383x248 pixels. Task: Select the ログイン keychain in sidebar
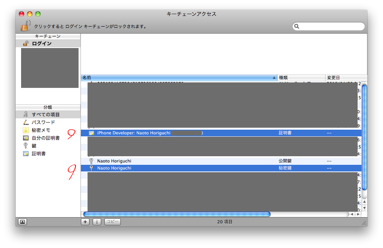(x=48, y=43)
